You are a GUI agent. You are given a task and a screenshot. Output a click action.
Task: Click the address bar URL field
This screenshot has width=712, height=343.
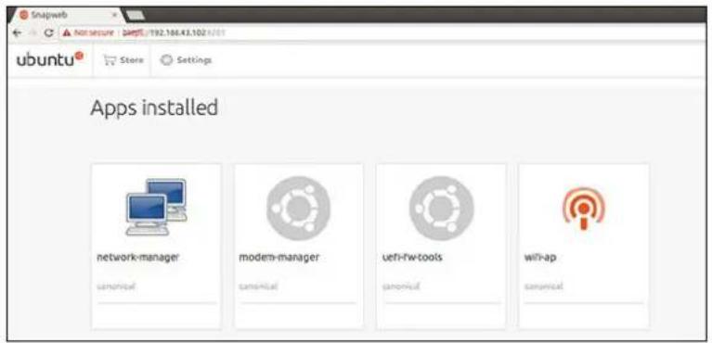383,32
